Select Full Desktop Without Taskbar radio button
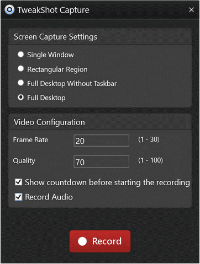 tap(21, 83)
